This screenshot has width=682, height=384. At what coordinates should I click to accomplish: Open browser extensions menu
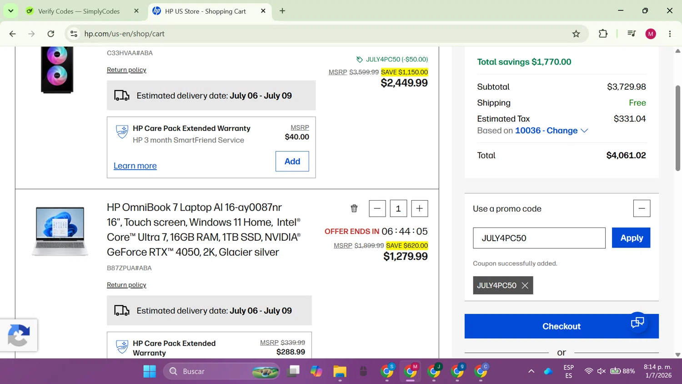click(x=603, y=34)
